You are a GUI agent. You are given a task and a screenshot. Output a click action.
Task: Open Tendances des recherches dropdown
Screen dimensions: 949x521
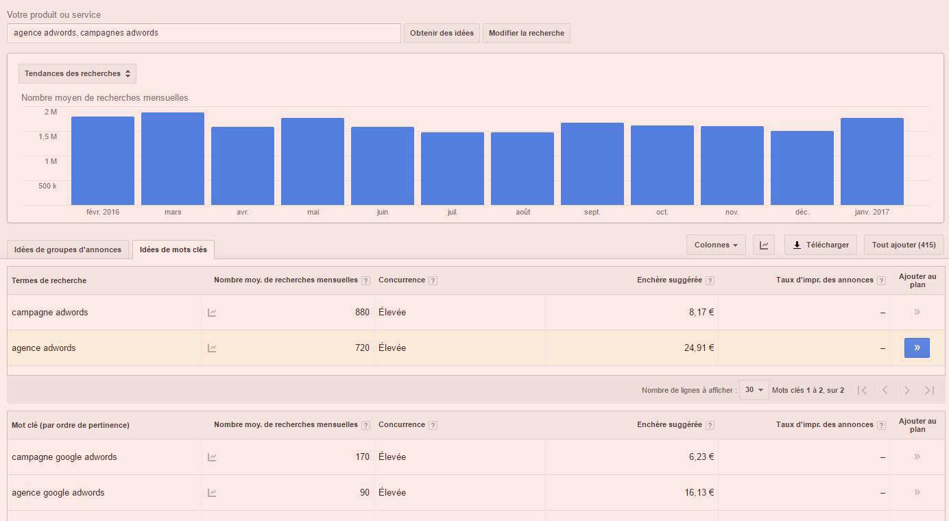pyautogui.click(x=77, y=73)
